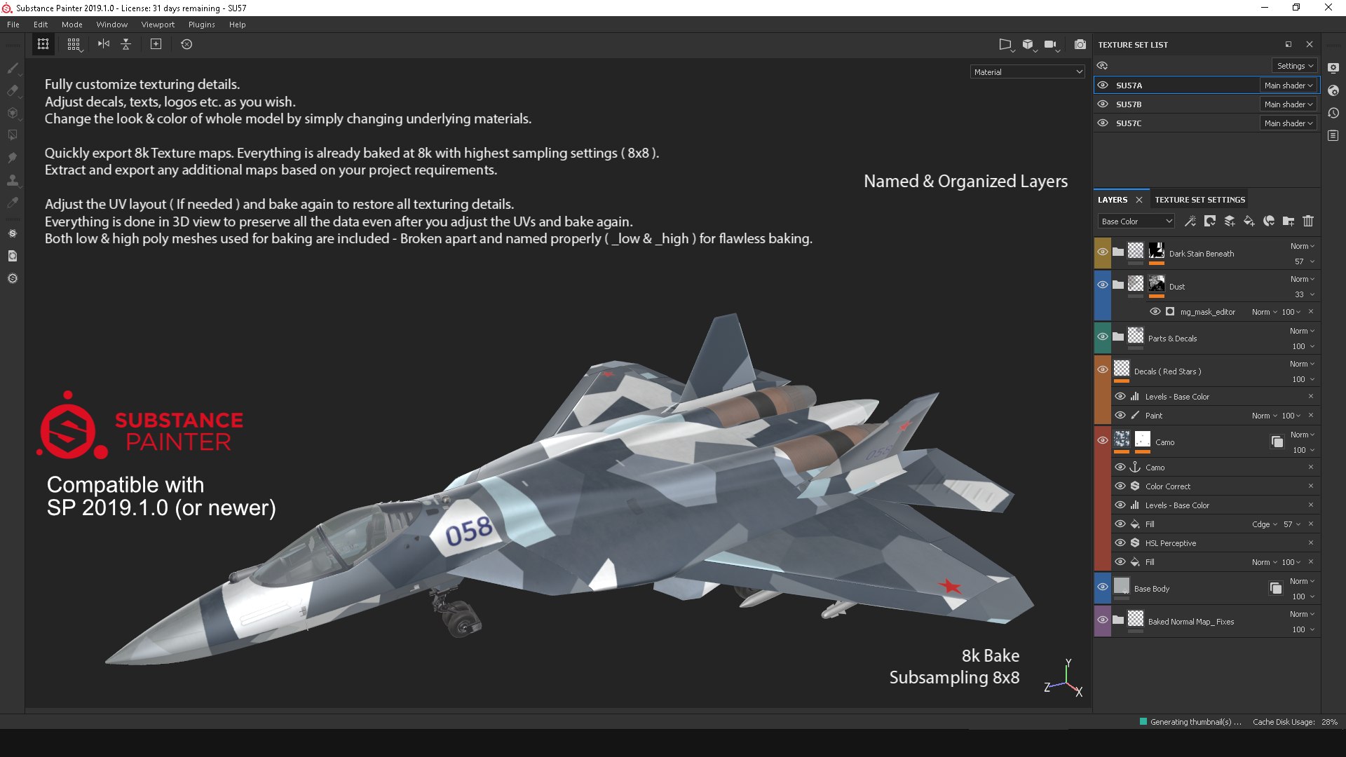1346x757 pixels.
Task: Click the Add effect magic wand icon
Action: [x=1190, y=221]
